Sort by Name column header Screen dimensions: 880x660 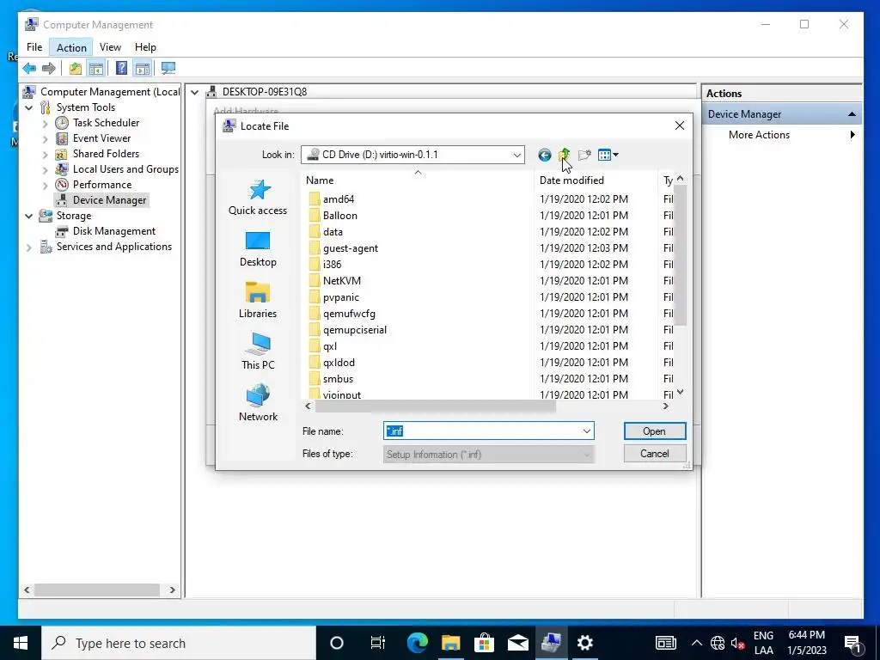tap(419, 180)
